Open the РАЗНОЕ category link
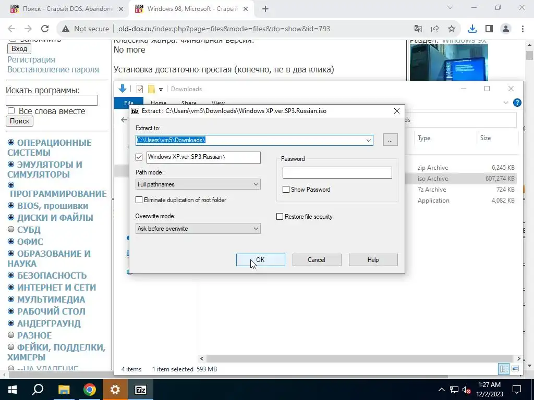 pyautogui.click(x=34, y=335)
